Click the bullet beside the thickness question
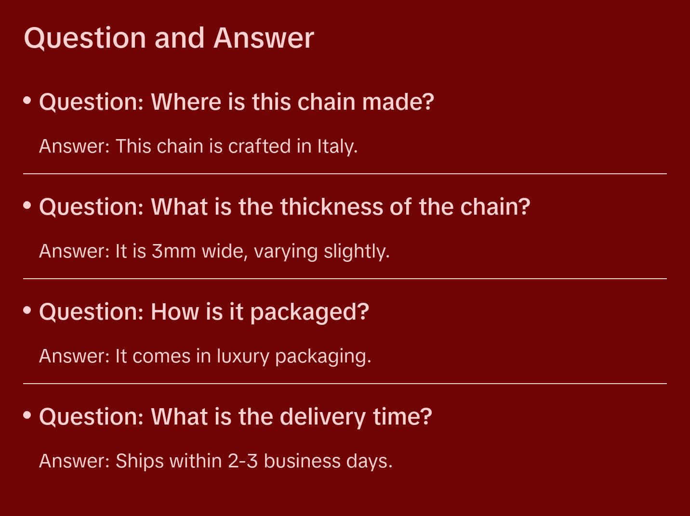The width and height of the screenshot is (690, 516). 27,206
